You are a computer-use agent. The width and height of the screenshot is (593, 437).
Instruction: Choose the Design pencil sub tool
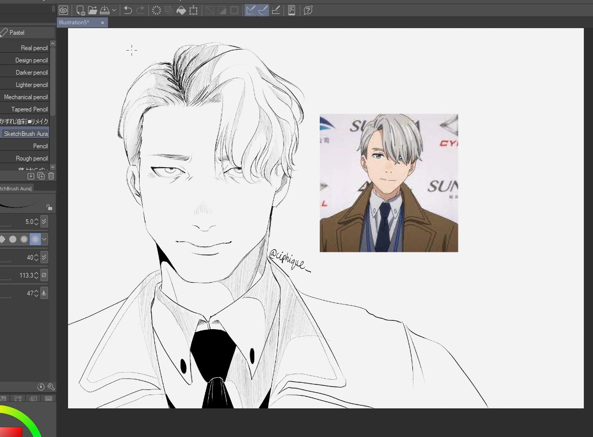25,60
